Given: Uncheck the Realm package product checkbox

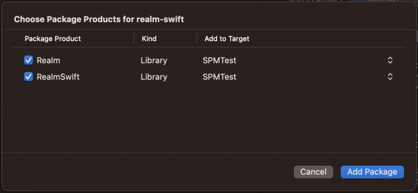Looking at the screenshot, I should (x=29, y=60).
